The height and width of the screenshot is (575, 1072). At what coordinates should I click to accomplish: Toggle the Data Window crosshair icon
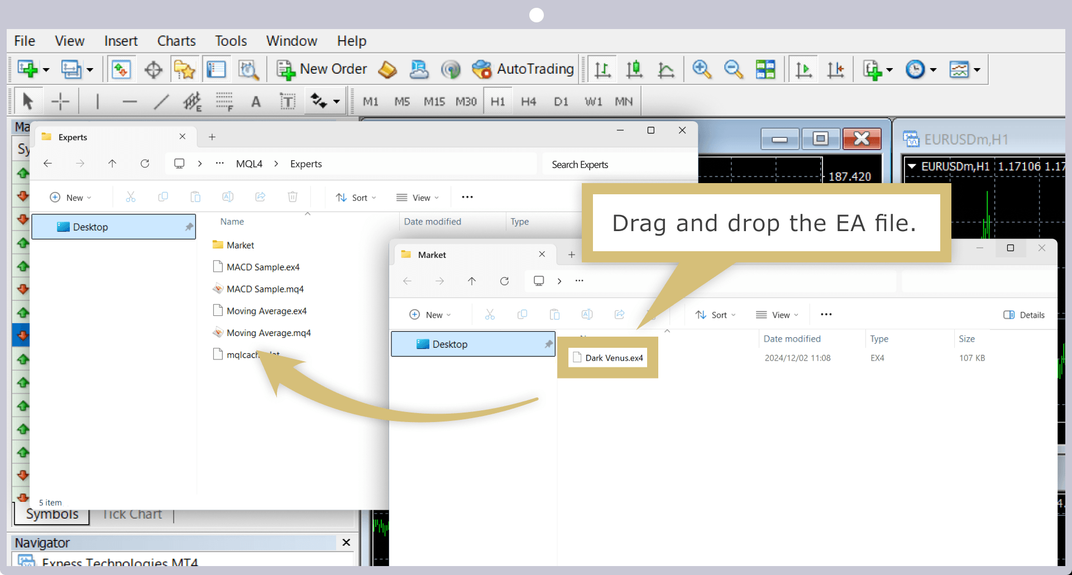pyautogui.click(x=153, y=69)
